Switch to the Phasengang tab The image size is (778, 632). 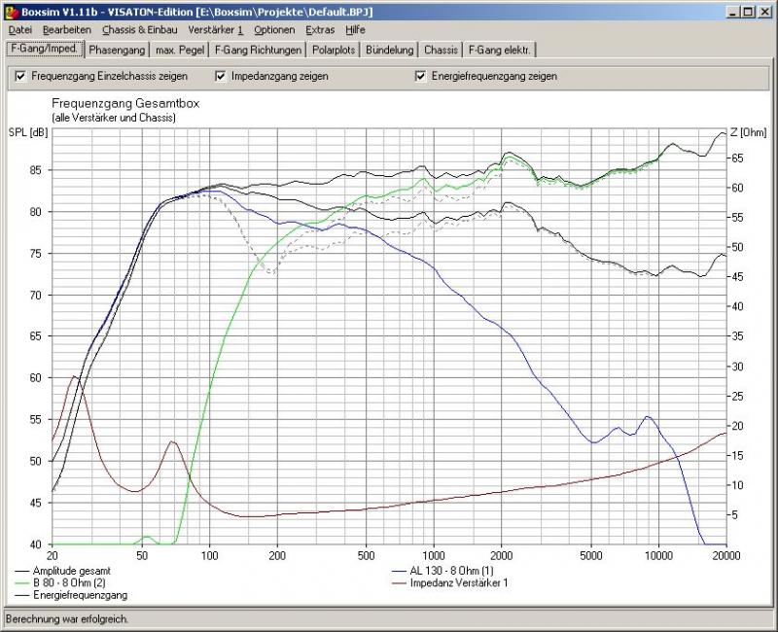[117, 51]
